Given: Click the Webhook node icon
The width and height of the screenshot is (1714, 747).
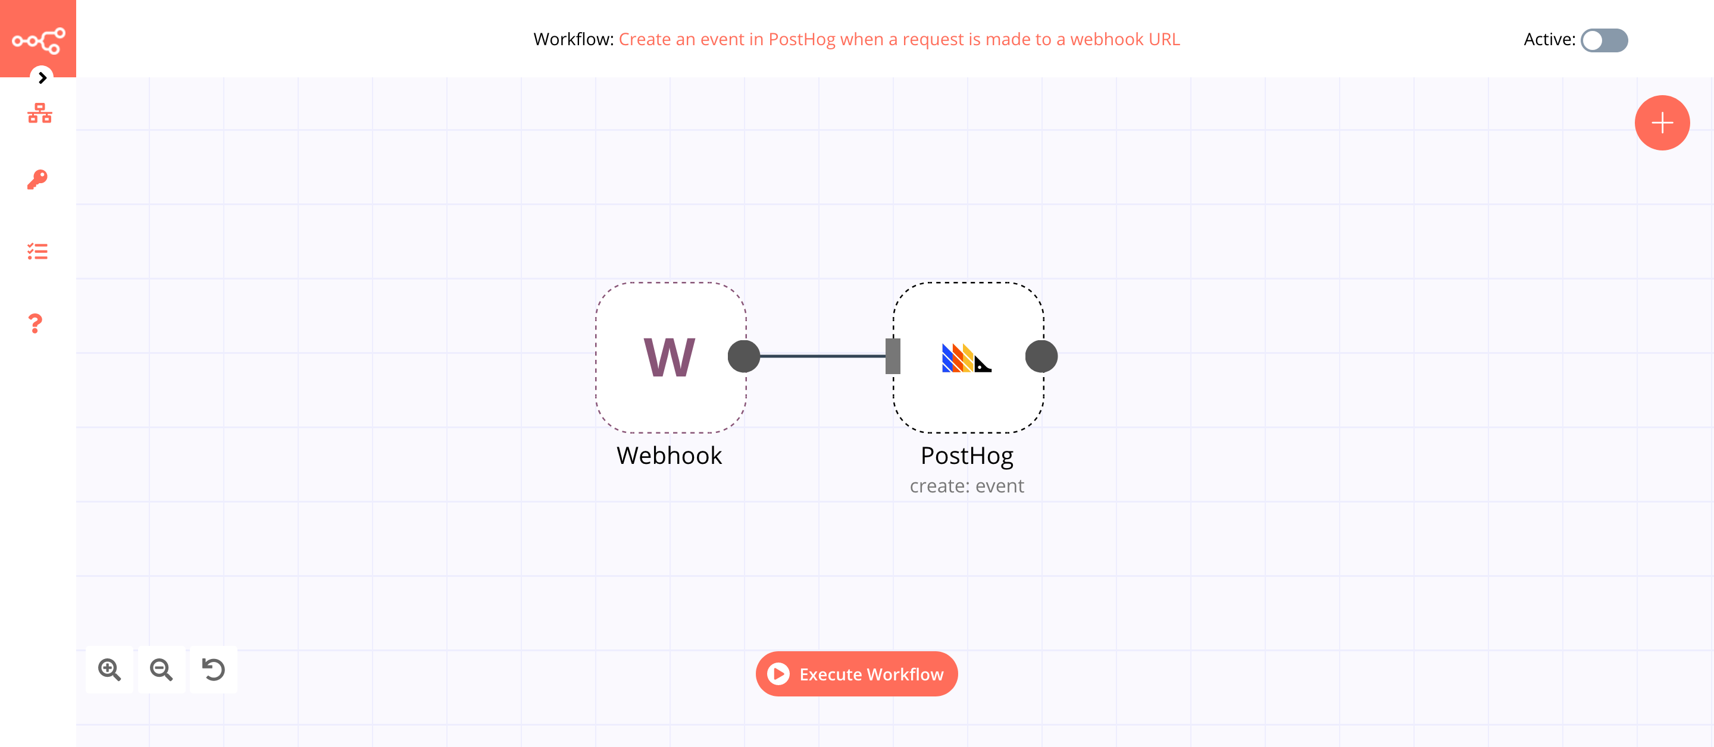Looking at the screenshot, I should 670,355.
